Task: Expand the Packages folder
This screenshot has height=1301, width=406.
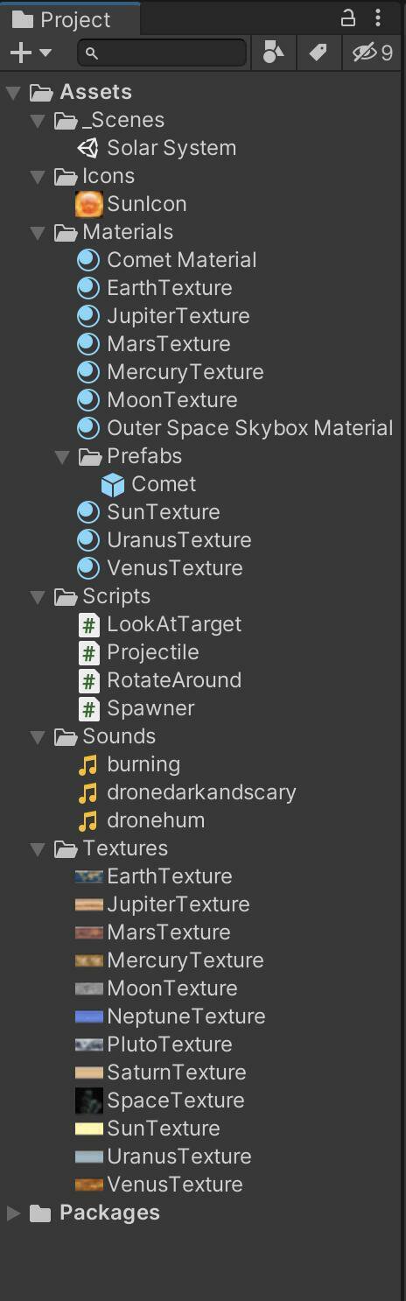Action: 14,1213
